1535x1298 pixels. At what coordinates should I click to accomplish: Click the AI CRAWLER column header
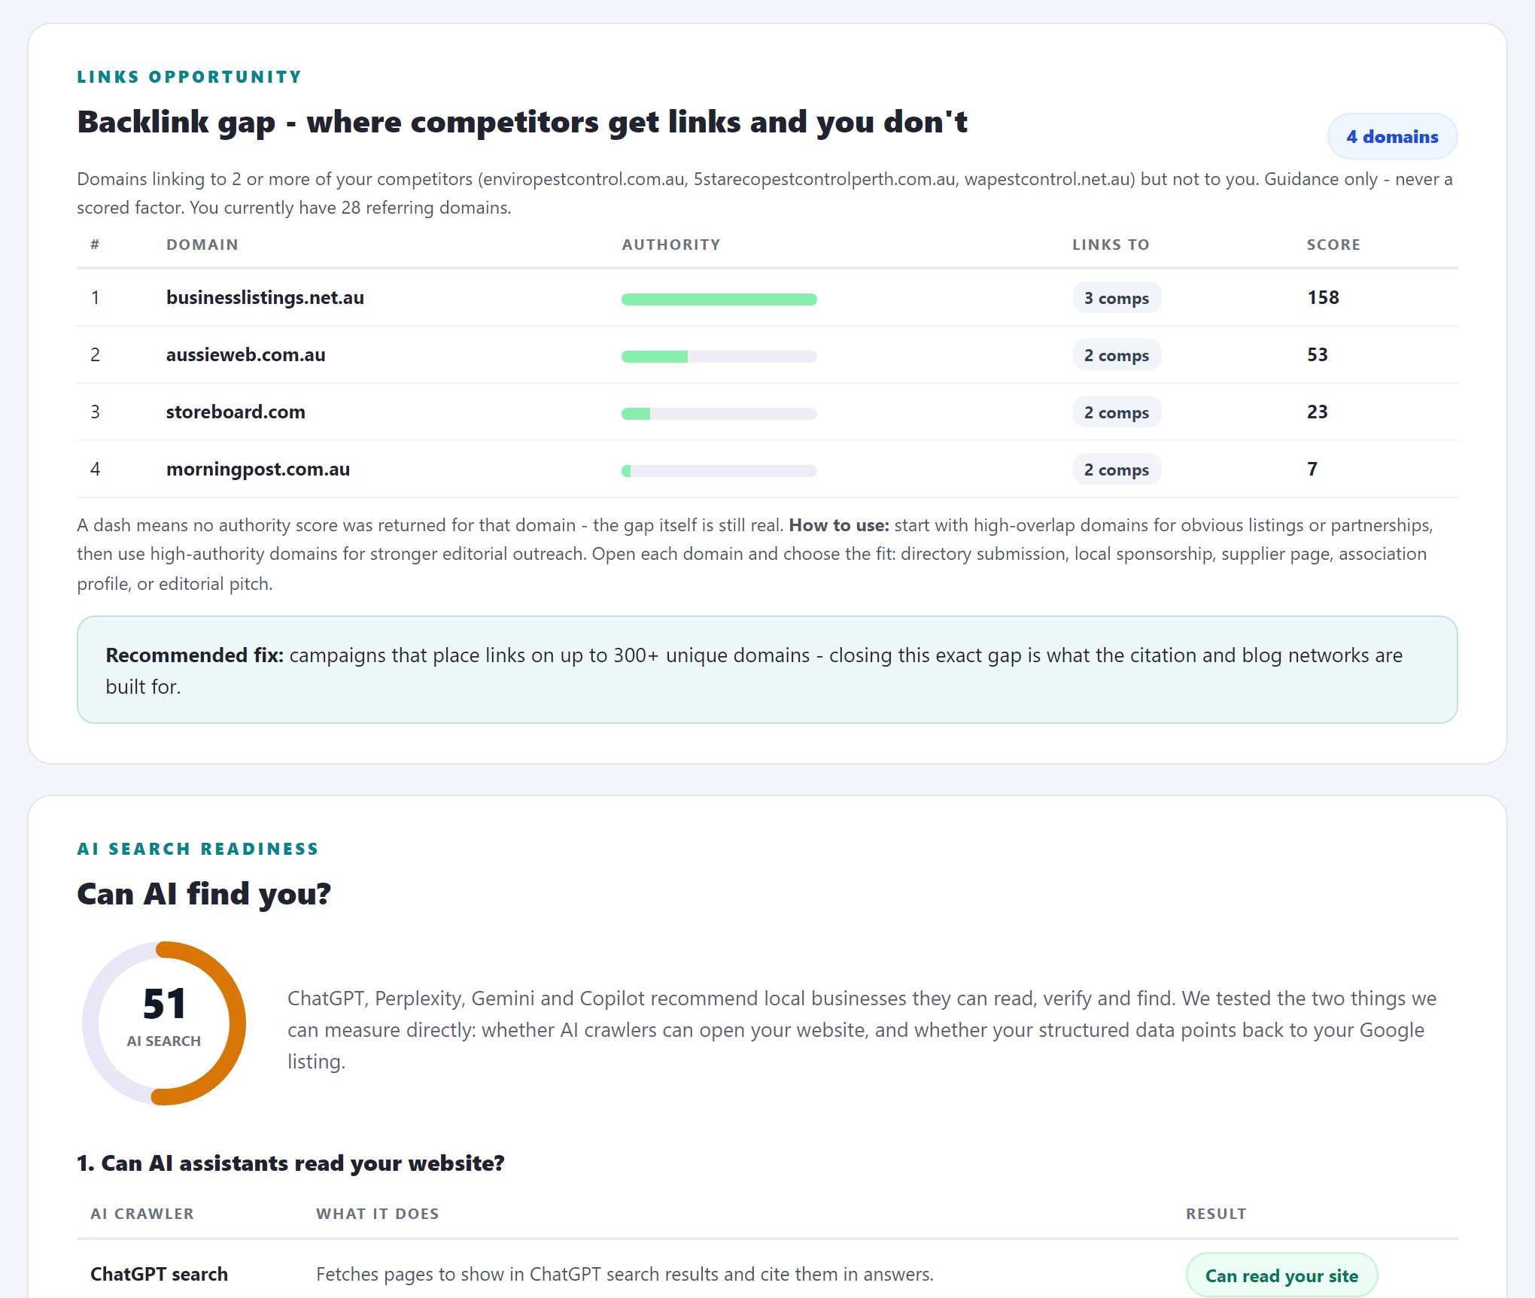tap(142, 1214)
